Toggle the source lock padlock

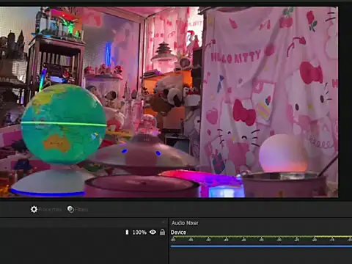click(162, 232)
